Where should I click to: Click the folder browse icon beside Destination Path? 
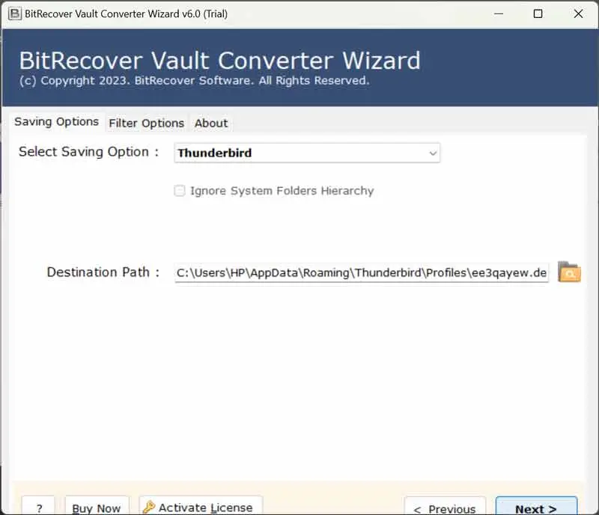click(x=569, y=273)
